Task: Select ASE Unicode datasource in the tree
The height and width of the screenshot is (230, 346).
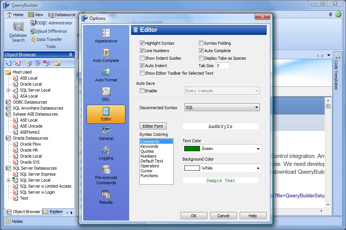Action: (x=31, y=126)
